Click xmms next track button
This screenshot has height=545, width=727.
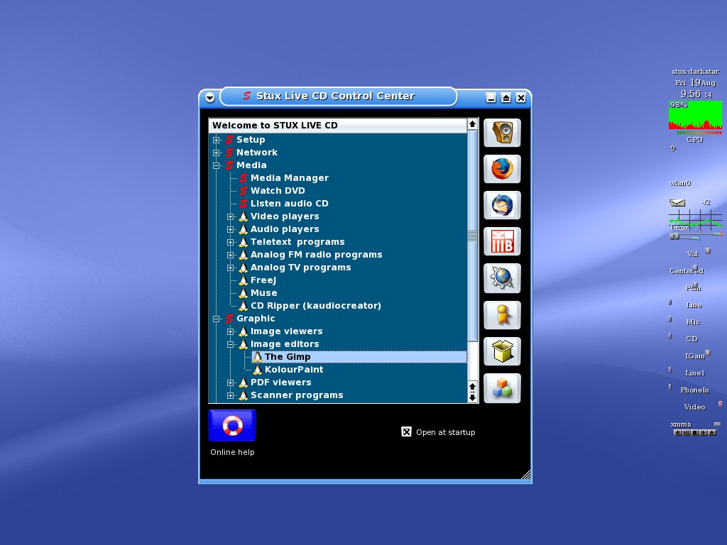(704, 432)
